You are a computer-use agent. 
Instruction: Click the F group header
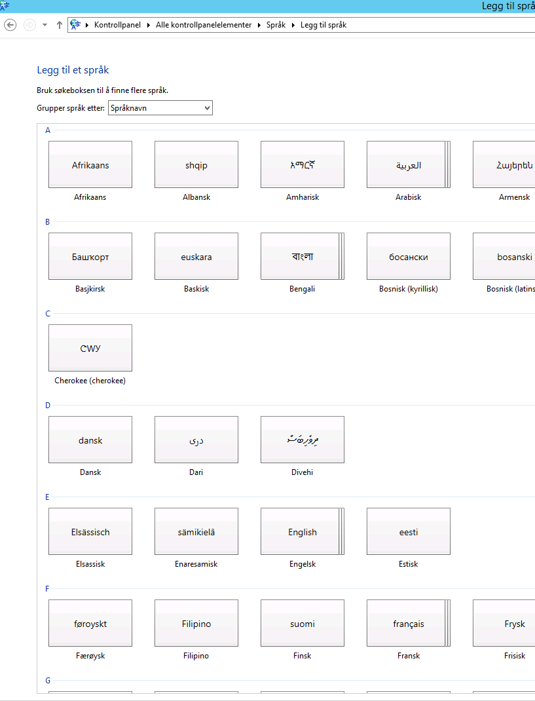point(47,588)
